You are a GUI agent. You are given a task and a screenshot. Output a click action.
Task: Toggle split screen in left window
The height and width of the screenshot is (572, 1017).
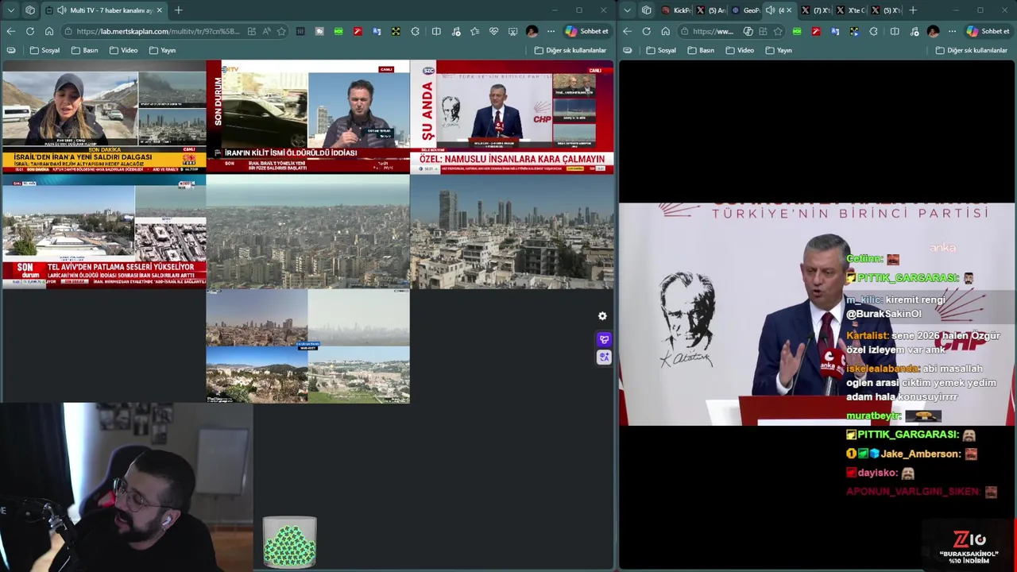436,31
